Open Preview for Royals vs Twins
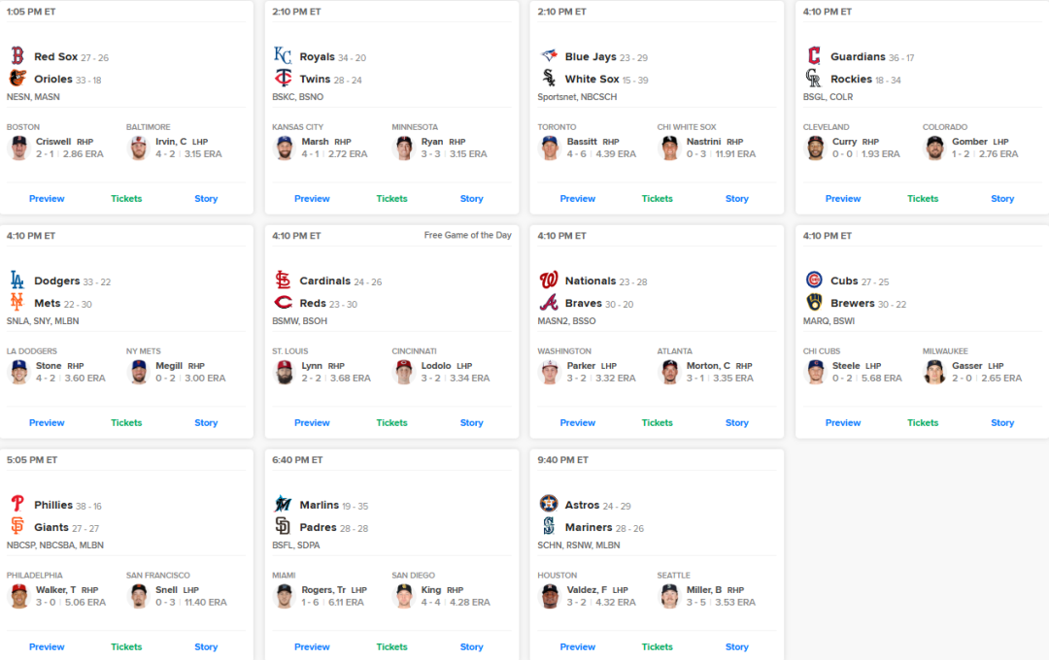 coord(312,199)
